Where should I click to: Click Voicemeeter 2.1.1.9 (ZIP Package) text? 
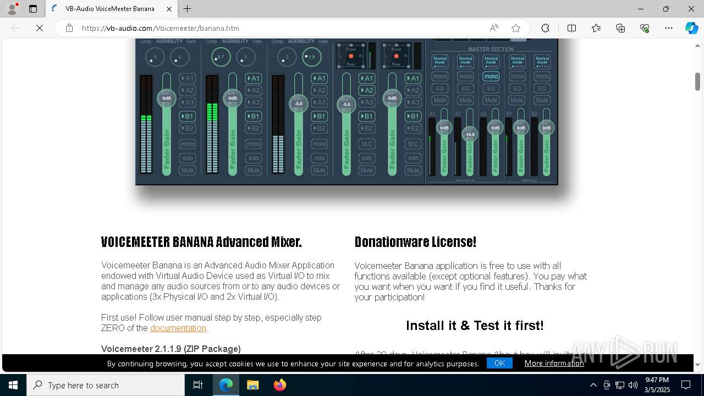(171, 349)
